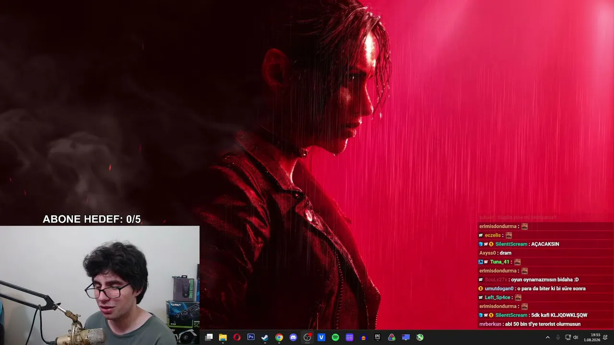Open Task View from the taskbar
This screenshot has width=614, height=345.
coord(209,337)
